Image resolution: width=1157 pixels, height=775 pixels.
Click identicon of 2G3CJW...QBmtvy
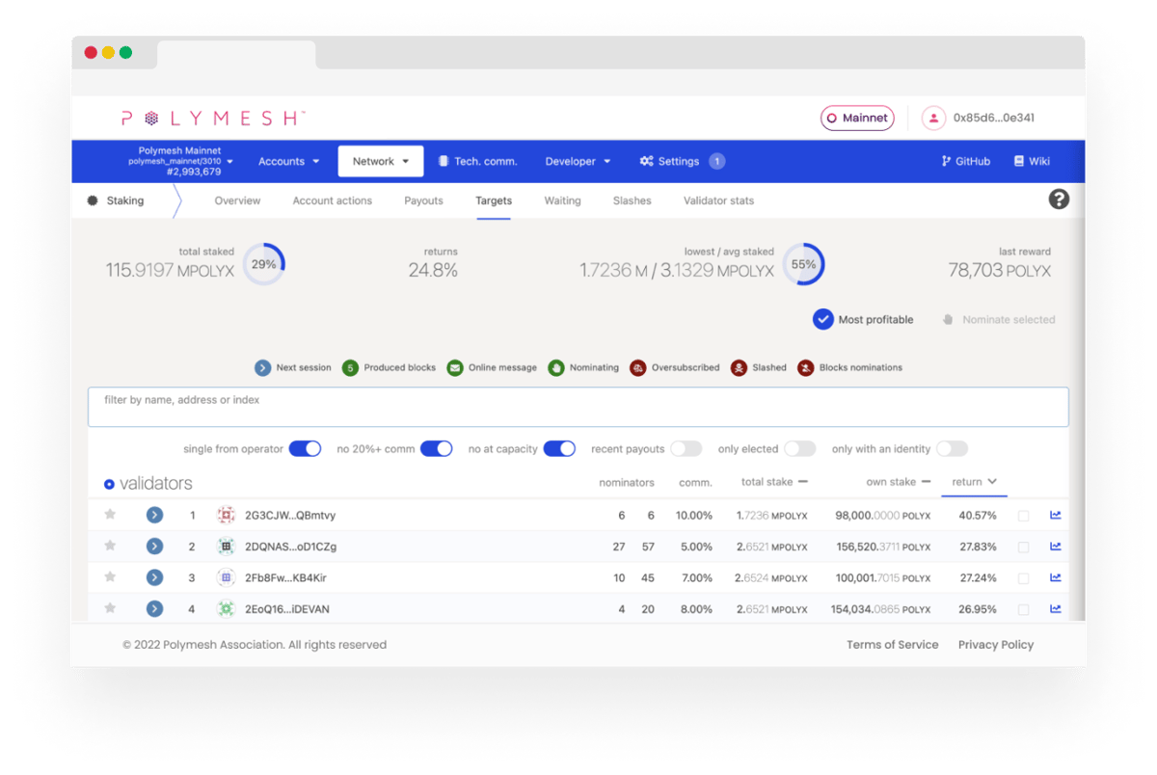(x=226, y=516)
